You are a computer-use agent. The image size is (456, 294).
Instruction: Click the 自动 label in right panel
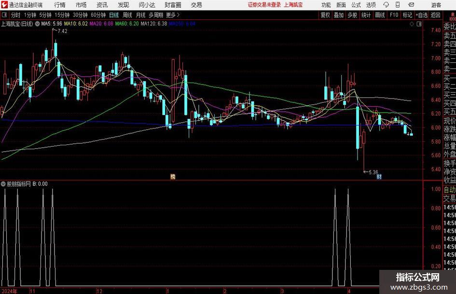point(450,190)
